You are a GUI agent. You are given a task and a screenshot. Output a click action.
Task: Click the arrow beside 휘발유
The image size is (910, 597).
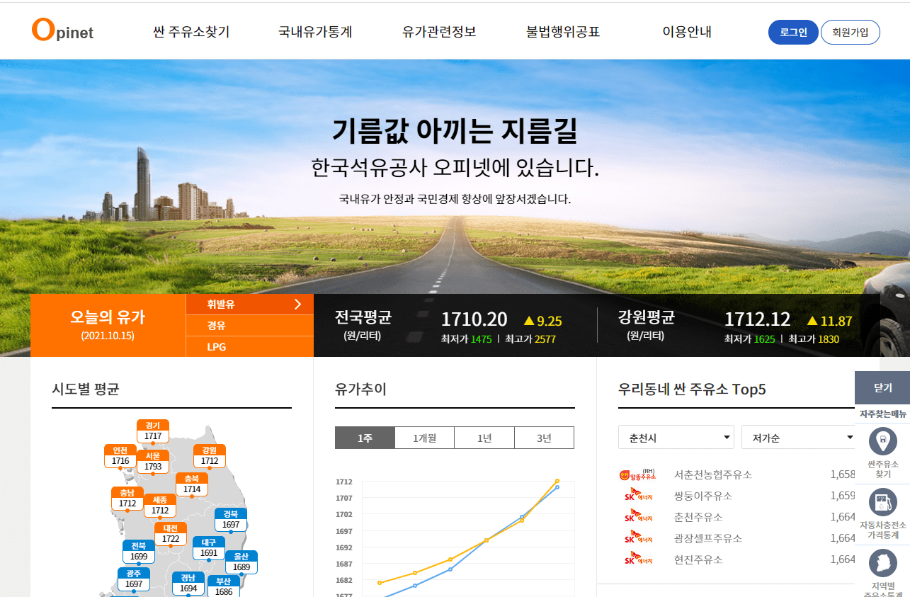point(297,305)
